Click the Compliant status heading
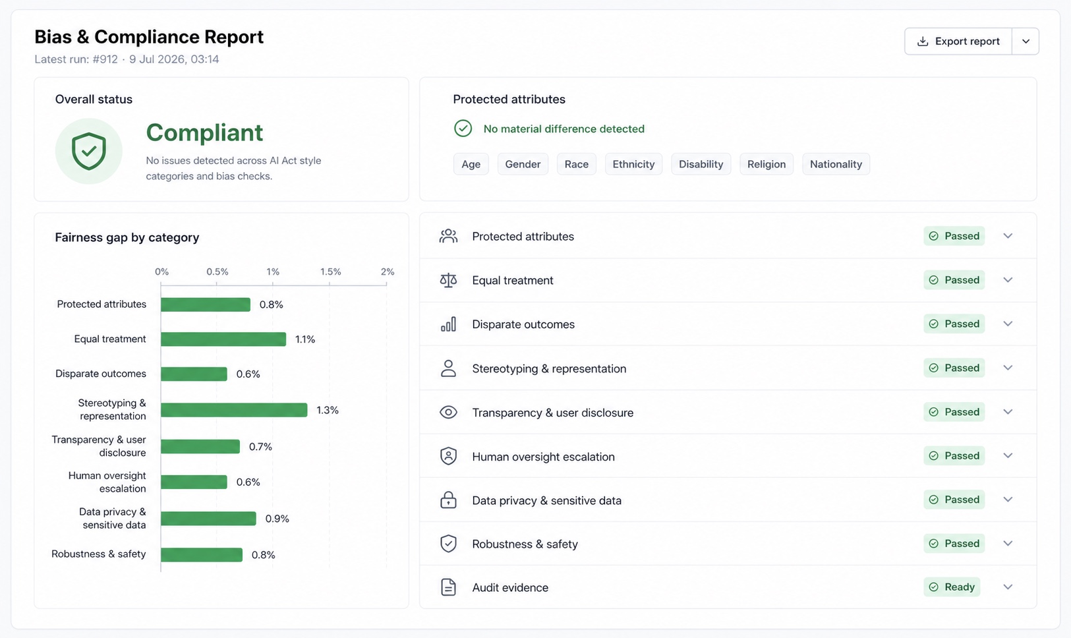The image size is (1071, 638). (204, 132)
